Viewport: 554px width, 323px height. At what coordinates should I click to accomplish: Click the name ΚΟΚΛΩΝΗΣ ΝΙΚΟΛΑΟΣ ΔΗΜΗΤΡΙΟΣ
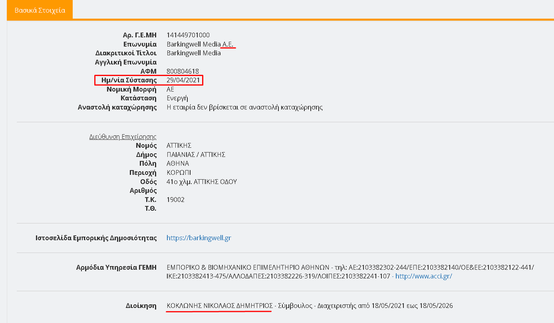[219, 306]
